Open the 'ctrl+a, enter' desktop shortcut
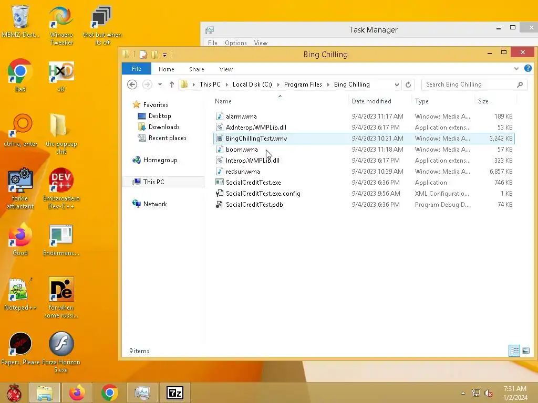 pos(20,130)
